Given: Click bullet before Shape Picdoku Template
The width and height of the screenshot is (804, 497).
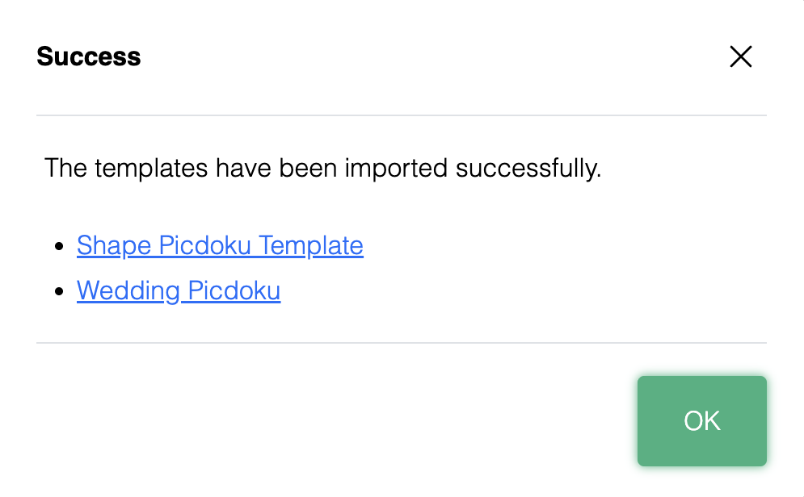Looking at the screenshot, I should 59,247.
